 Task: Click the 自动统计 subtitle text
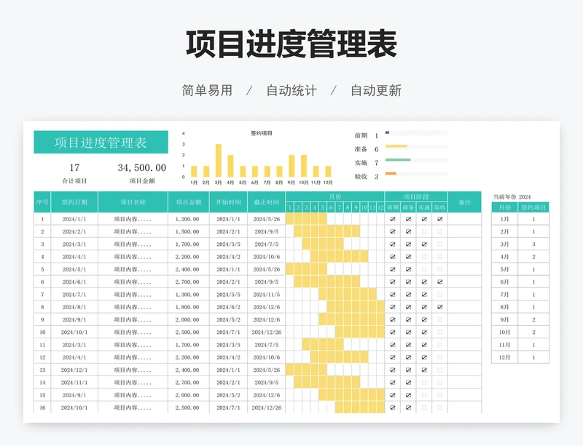click(x=291, y=91)
